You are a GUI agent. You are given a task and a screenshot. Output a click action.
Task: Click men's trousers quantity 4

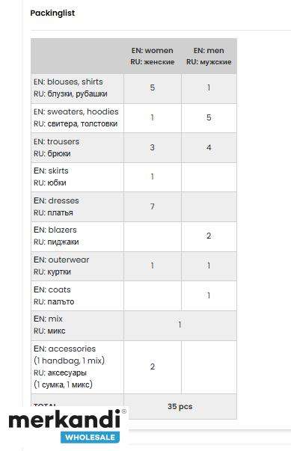[x=209, y=147]
